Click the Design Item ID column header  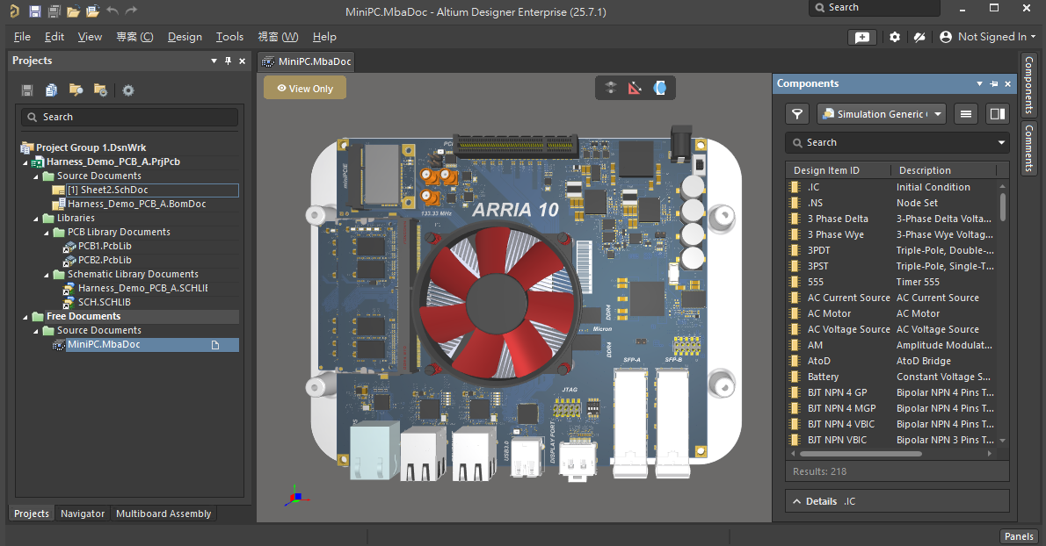click(x=839, y=170)
